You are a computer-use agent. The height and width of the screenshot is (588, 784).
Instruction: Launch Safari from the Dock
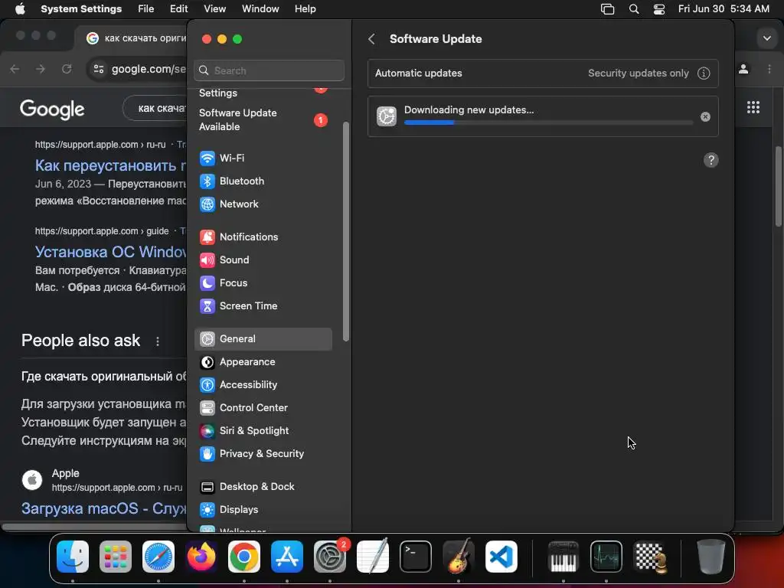(158, 557)
